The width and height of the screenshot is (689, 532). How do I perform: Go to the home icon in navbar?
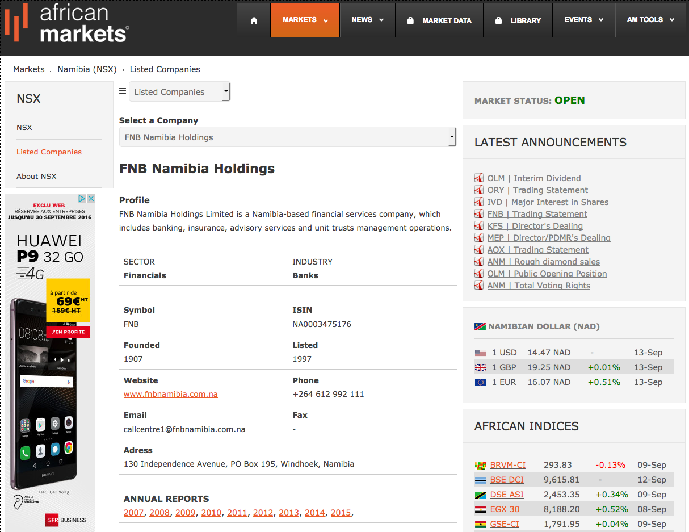[254, 20]
